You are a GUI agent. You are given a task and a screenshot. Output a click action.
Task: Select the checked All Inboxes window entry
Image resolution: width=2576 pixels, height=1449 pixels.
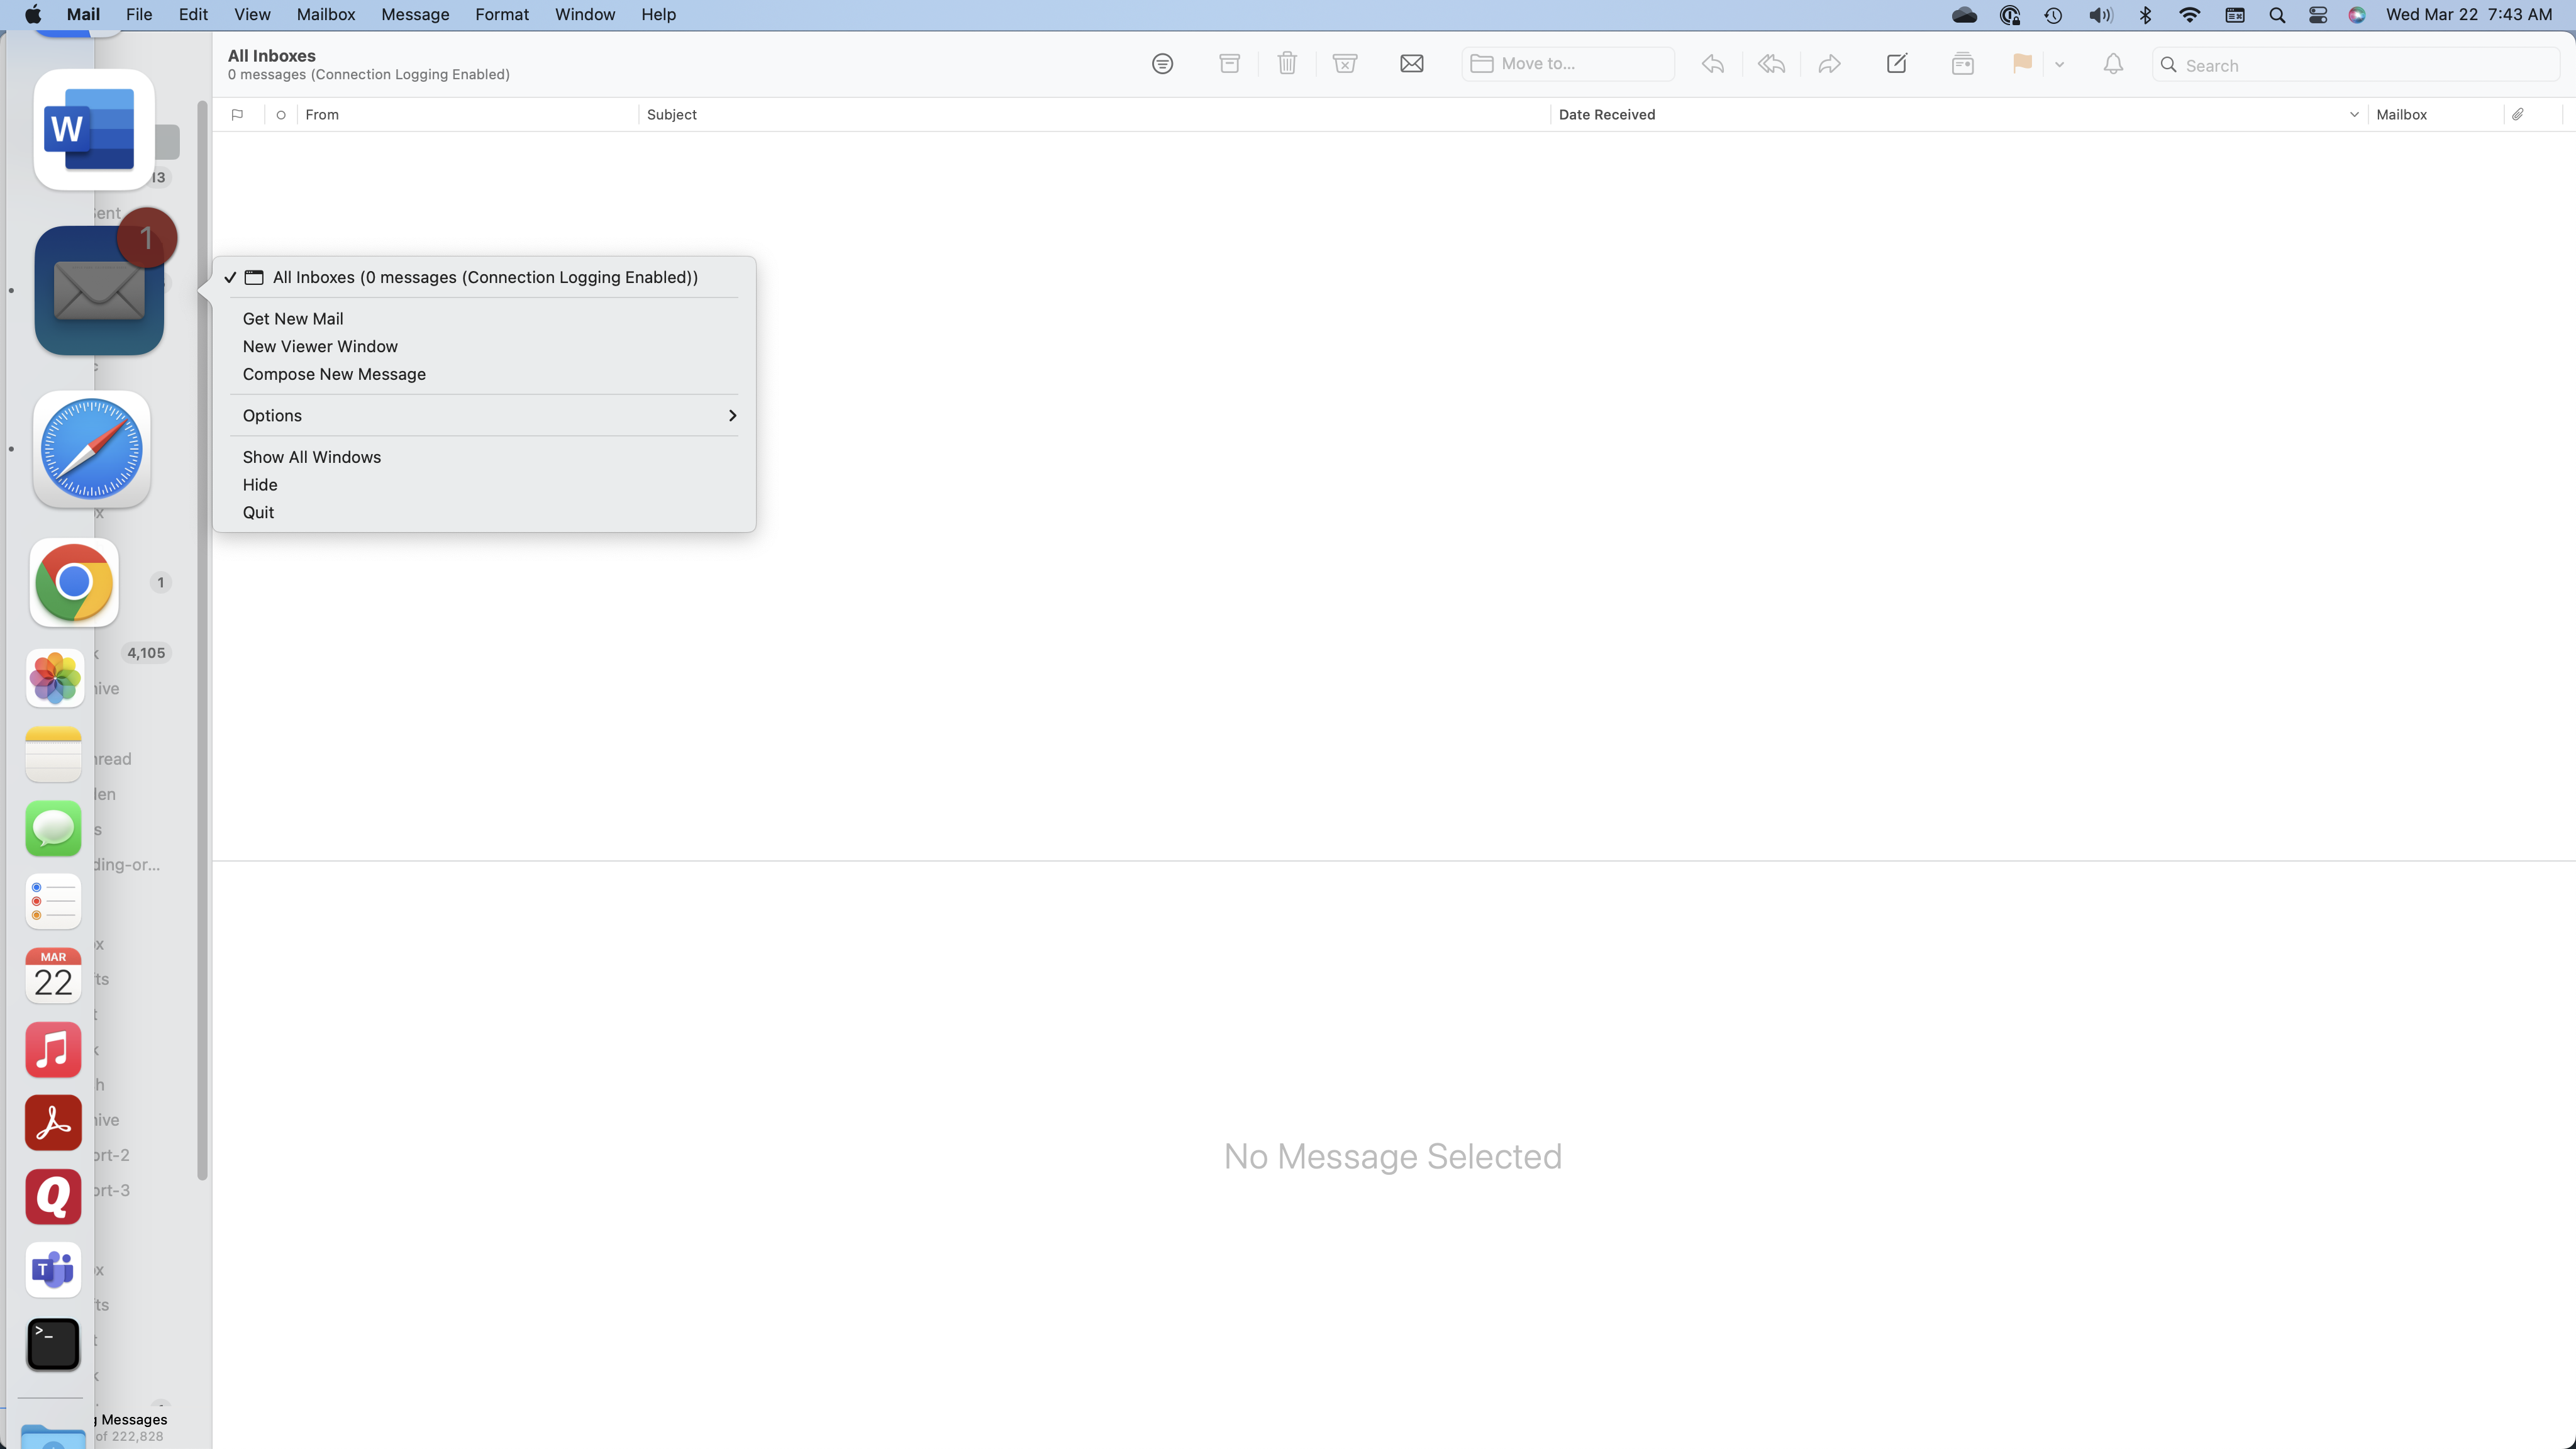tap(484, 277)
